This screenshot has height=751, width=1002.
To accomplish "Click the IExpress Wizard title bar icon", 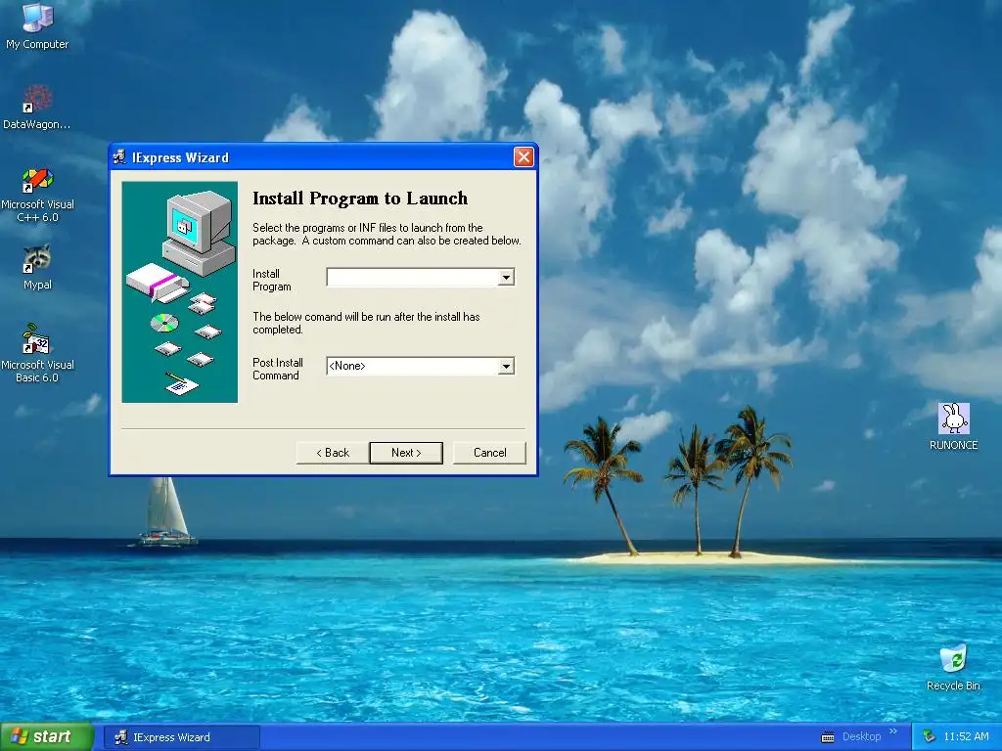I will (x=119, y=157).
